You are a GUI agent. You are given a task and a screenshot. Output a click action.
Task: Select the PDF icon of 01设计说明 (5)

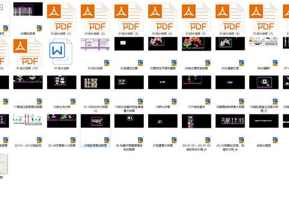(x=196, y=17)
